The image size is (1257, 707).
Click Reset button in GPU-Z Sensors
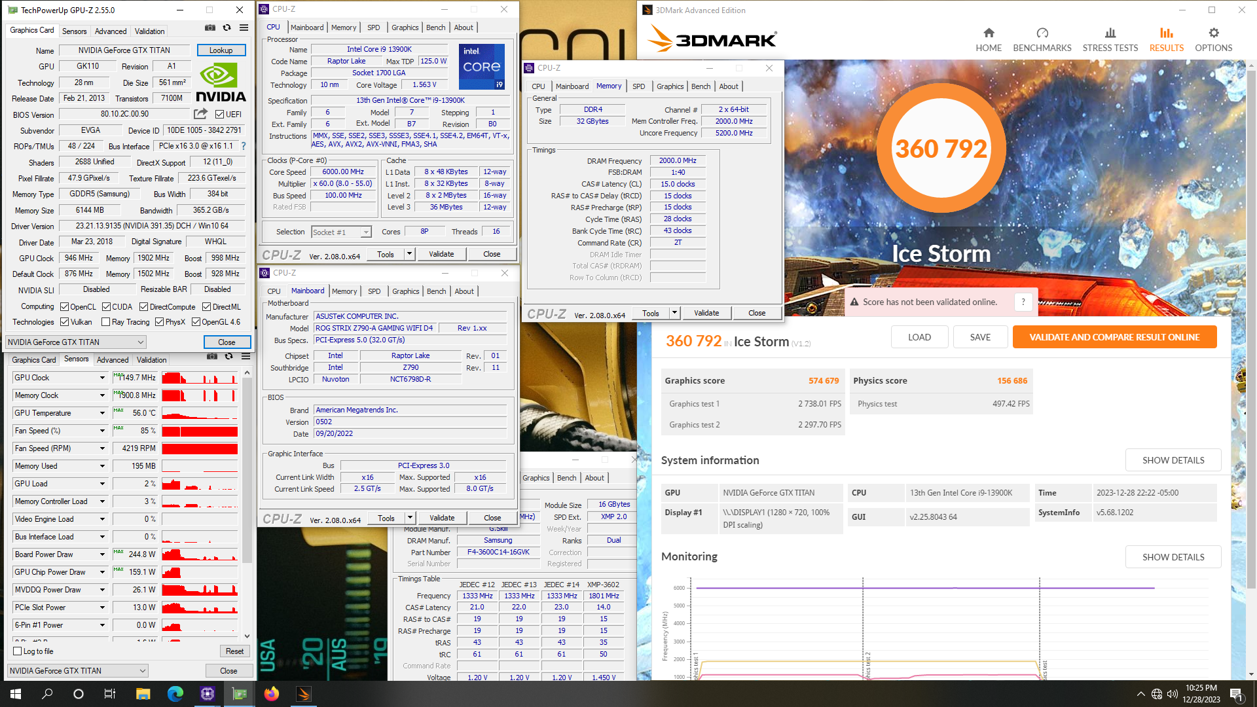tap(234, 651)
